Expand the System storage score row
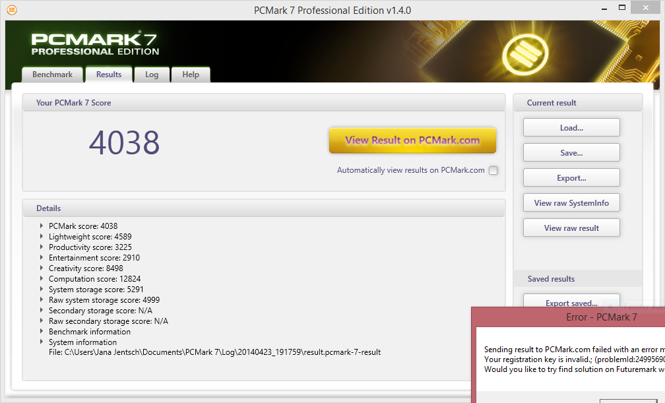This screenshot has width=665, height=403. point(41,290)
